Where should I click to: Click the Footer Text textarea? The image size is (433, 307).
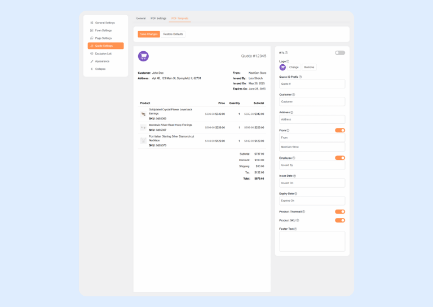pyautogui.click(x=312, y=242)
